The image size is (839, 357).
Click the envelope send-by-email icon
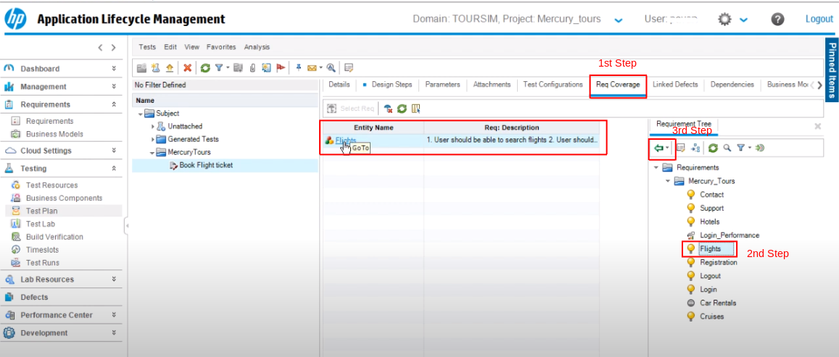click(311, 68)
